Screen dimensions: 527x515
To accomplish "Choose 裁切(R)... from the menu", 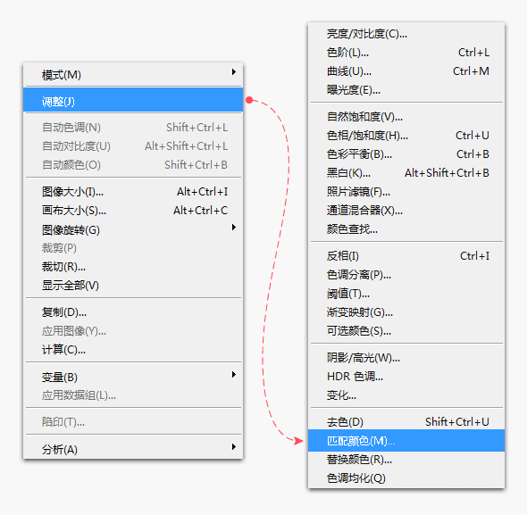I will (x=133, y=267).
